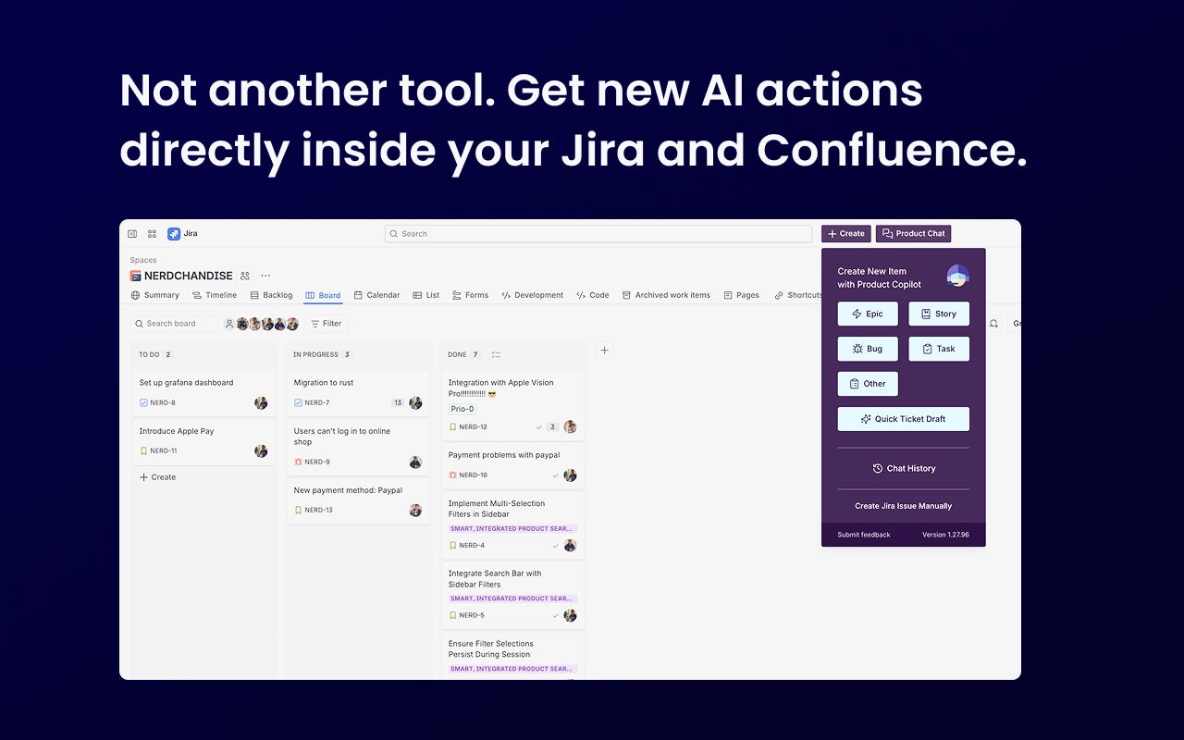Image resolution: width=1184 pixels, height=740 pixels.
Task: Create a new Story with Product Copilot
Action: pos(939,314)
